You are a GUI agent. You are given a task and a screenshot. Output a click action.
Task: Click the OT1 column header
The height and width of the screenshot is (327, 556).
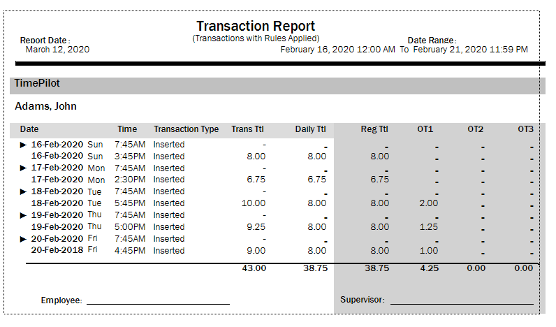(425, 129)
